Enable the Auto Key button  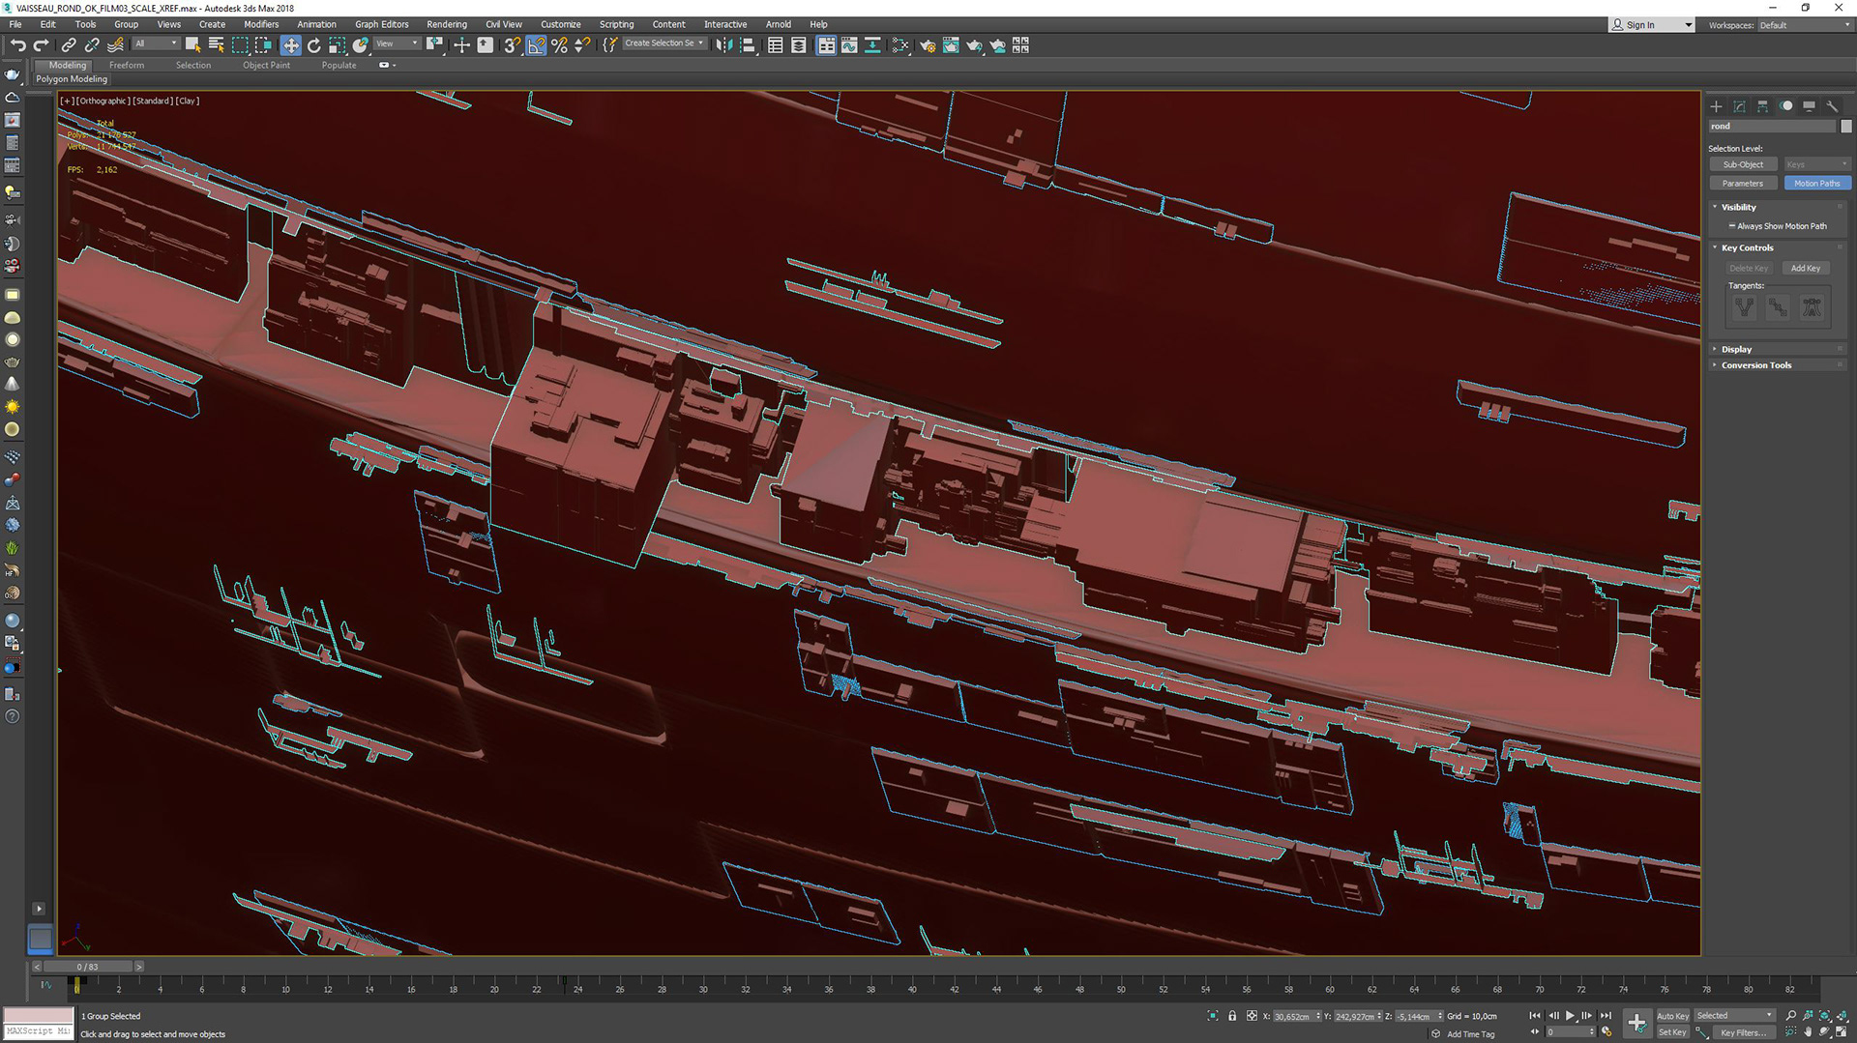1672,1016
